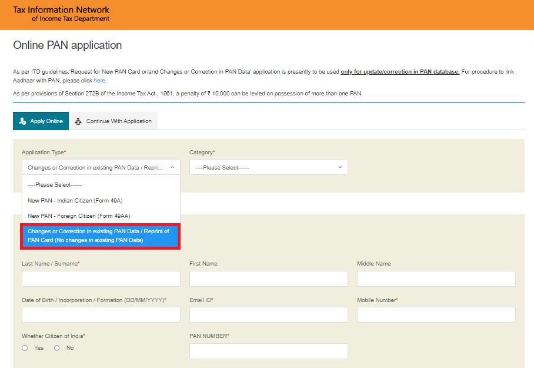The image size is (534, 368).
Task: Switch to Continue With Application tab
Action: point(114,121)
